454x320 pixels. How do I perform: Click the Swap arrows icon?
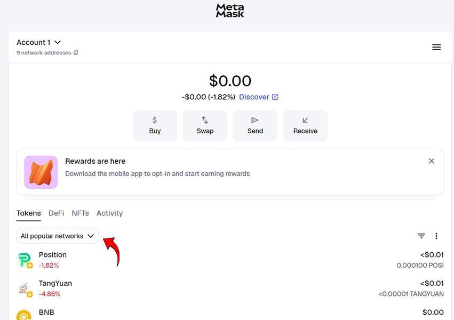pos(205,120)
